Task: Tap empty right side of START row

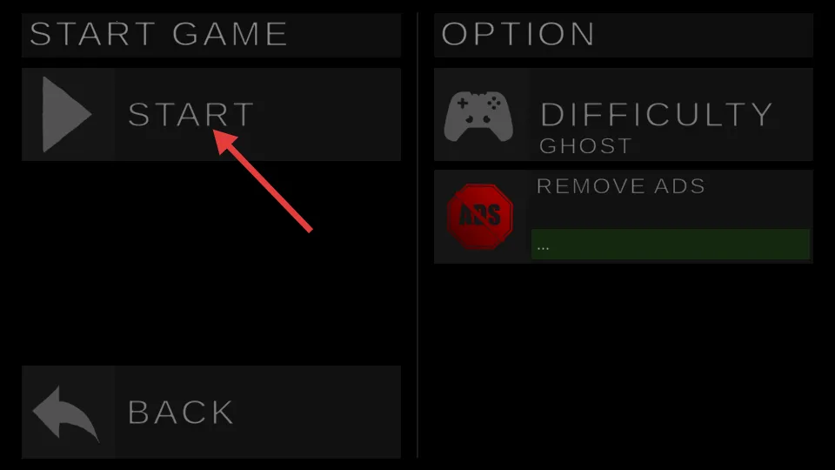Action: [331, 114]
